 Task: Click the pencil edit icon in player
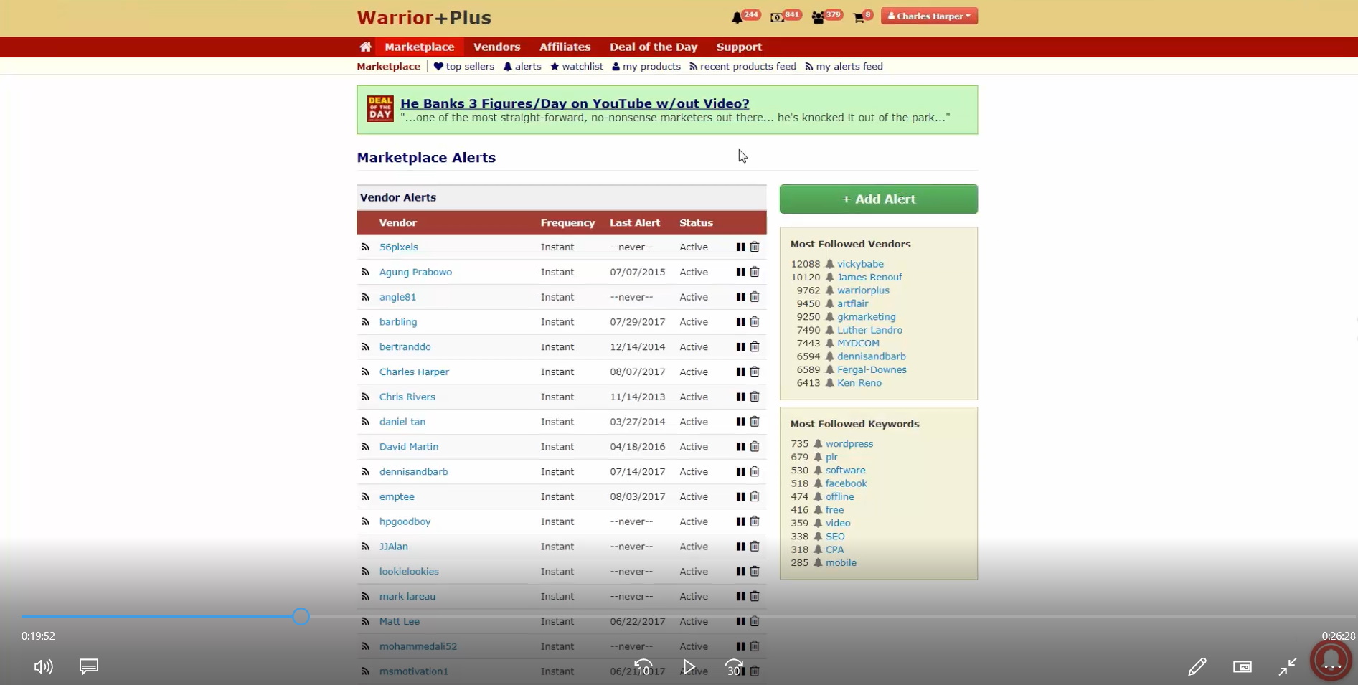1197,667
